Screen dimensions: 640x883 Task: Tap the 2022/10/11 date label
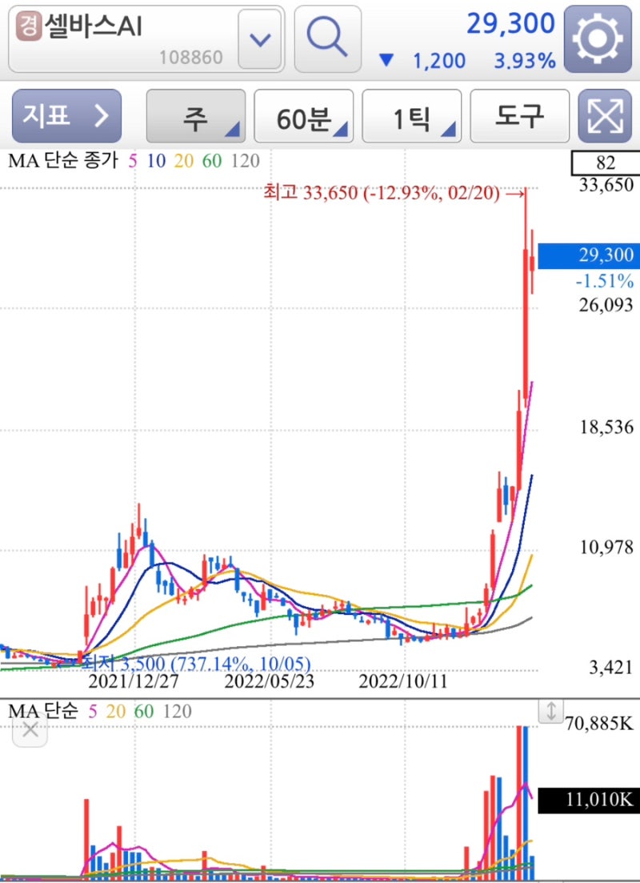click(x=403, y=681)
